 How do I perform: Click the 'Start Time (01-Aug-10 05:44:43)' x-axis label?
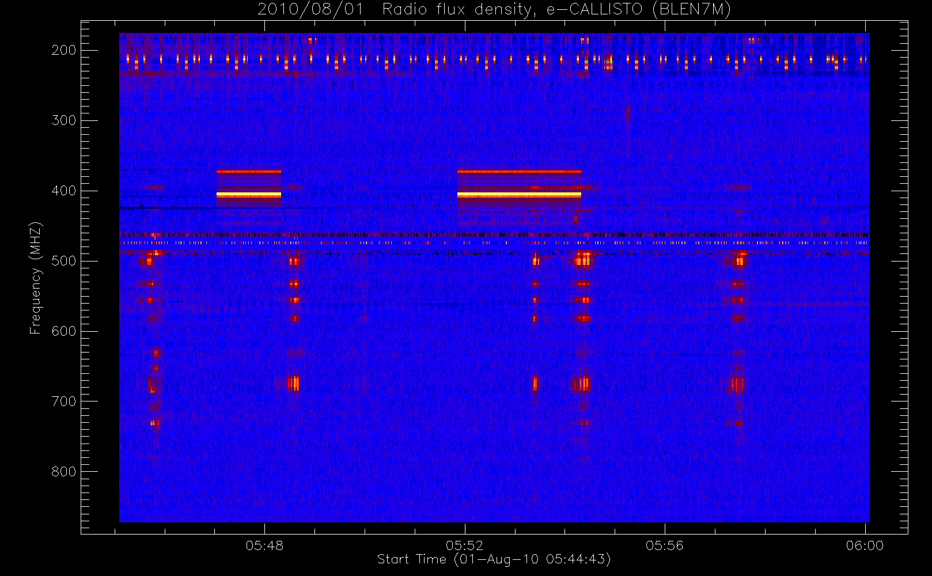tap(494, 559)
